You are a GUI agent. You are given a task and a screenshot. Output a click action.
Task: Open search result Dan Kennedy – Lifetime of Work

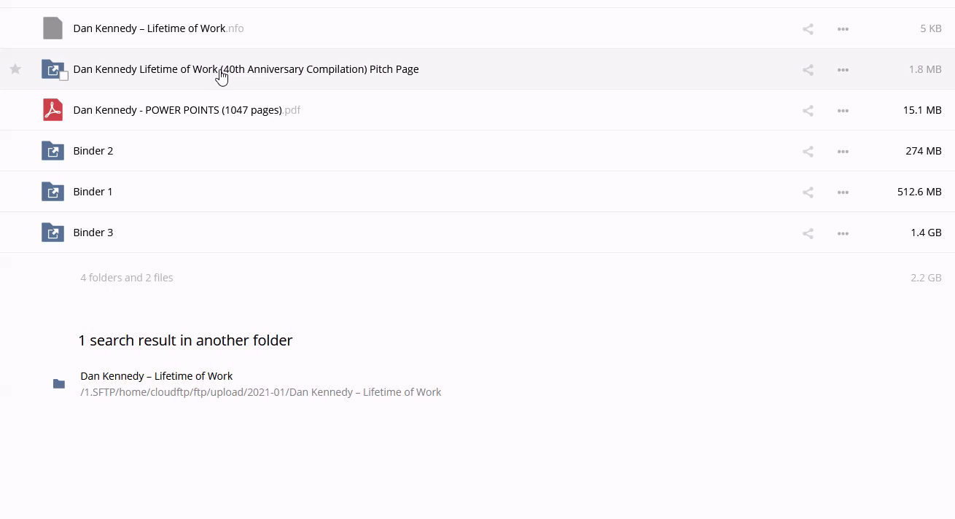pyautogui.click(x=157, y=376)
